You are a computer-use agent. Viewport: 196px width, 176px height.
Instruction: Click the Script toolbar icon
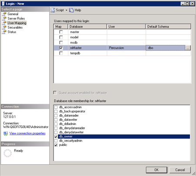pyautogui.click(x=53, y=10)
